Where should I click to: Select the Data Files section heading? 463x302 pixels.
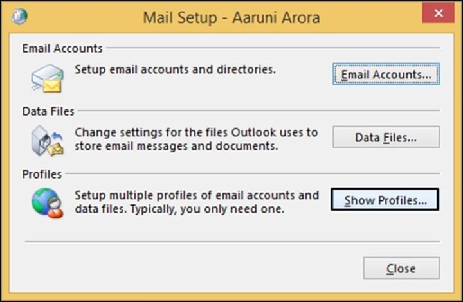48,111
